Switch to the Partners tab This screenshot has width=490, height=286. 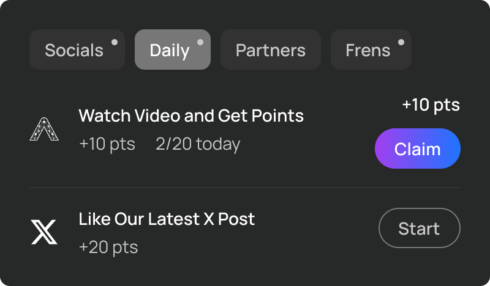coord(270,50)
